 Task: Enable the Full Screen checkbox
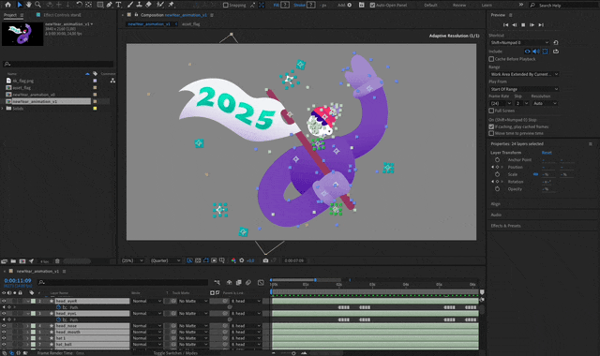[x=491, y=111]
